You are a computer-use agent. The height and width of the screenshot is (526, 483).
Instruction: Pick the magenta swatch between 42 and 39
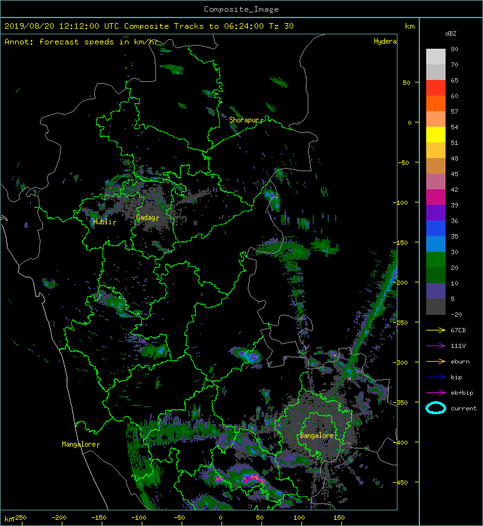tap(436, 197)
